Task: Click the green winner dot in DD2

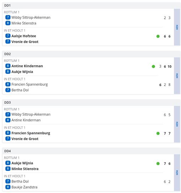Action: pos(153,67)
